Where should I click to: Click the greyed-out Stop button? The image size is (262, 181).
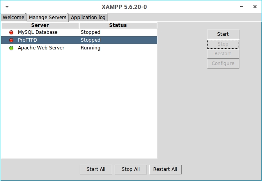[x=223, y=44]
